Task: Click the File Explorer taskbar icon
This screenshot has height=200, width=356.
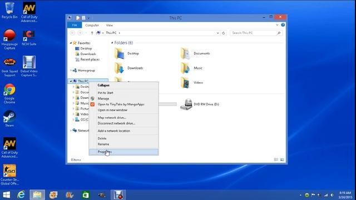Action: coord(37,195)
